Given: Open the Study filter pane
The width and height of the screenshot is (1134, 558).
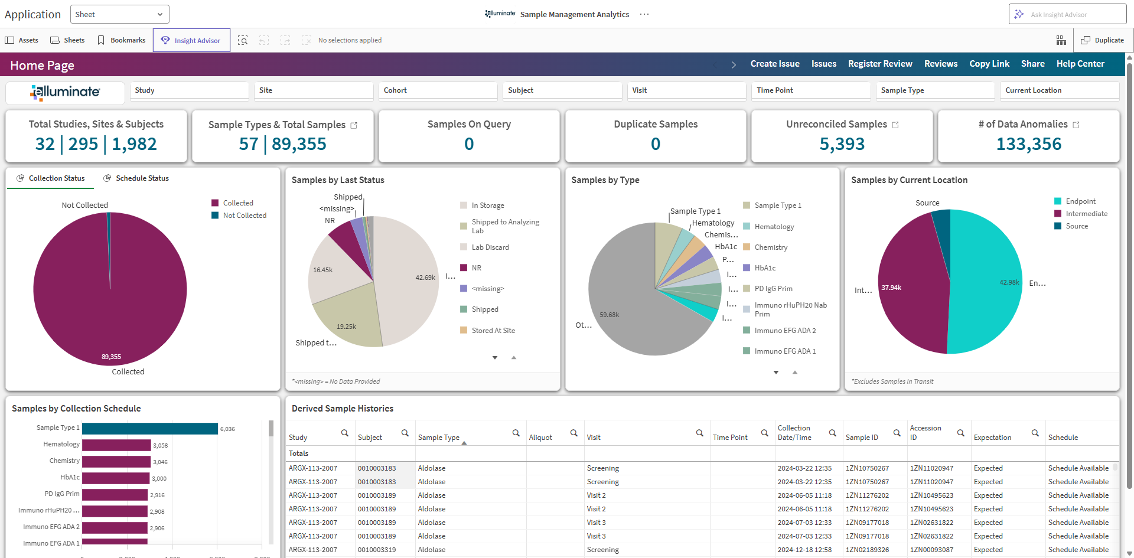Looking at the screenshot, I should (189, 90).
